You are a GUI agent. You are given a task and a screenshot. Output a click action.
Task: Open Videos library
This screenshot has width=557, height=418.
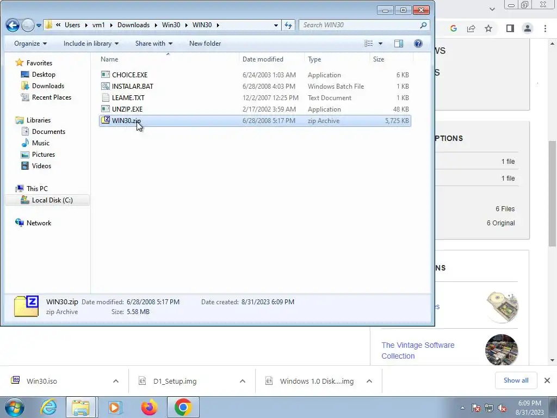coord(41,165)
